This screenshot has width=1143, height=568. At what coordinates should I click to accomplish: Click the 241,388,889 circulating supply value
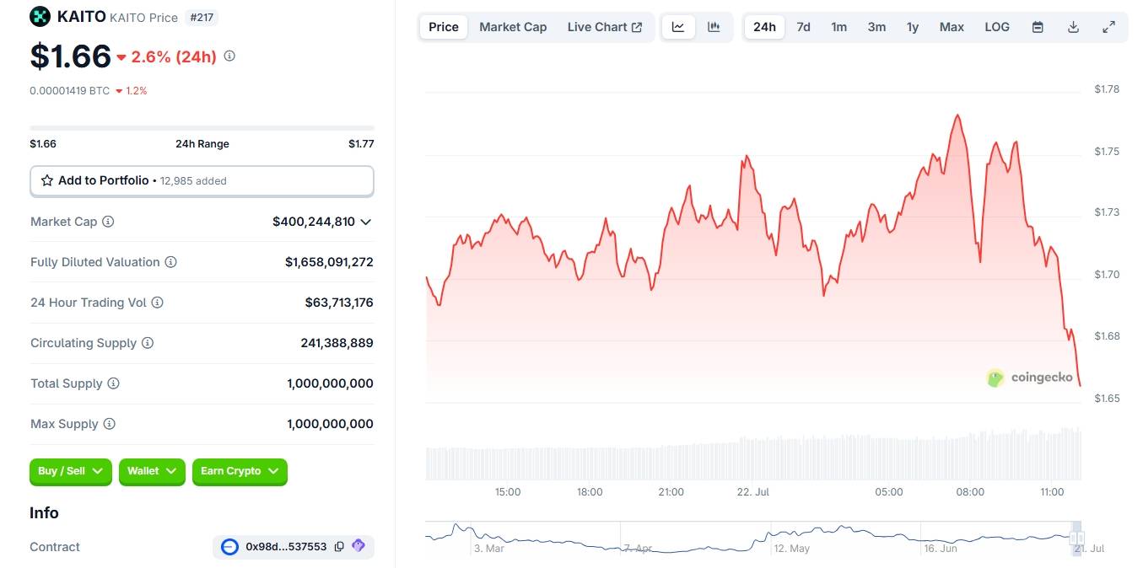tap(337, 343)
